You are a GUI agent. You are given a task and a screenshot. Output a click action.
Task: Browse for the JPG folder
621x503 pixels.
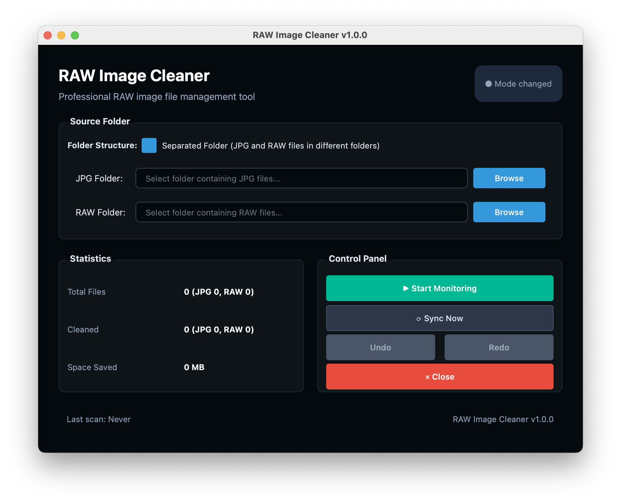[x=509, y=178]
